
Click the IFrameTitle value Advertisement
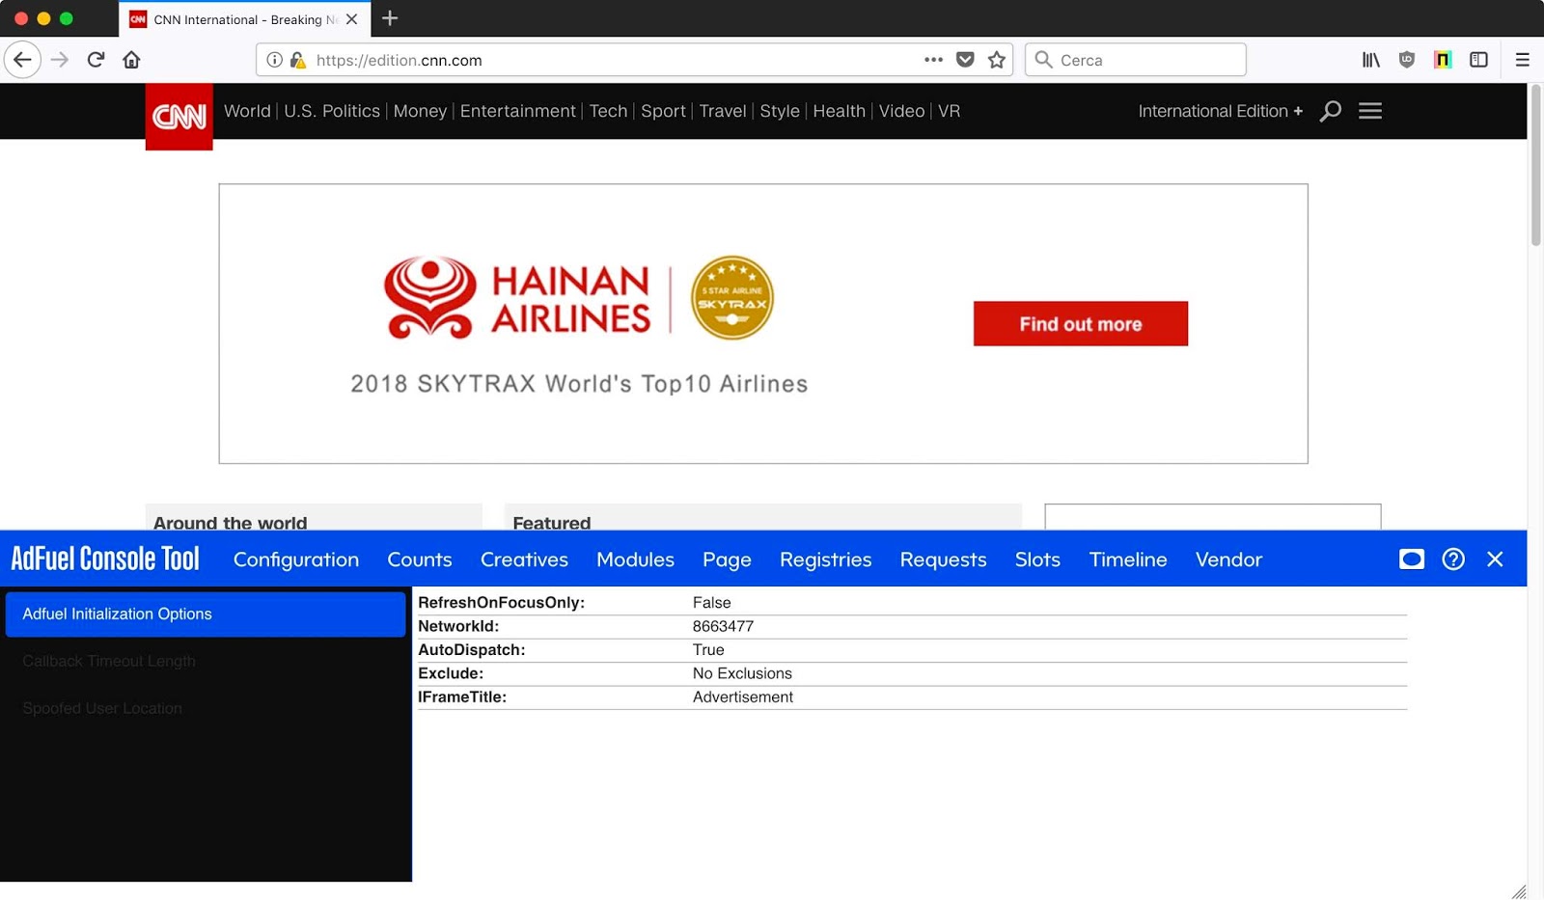743,696
